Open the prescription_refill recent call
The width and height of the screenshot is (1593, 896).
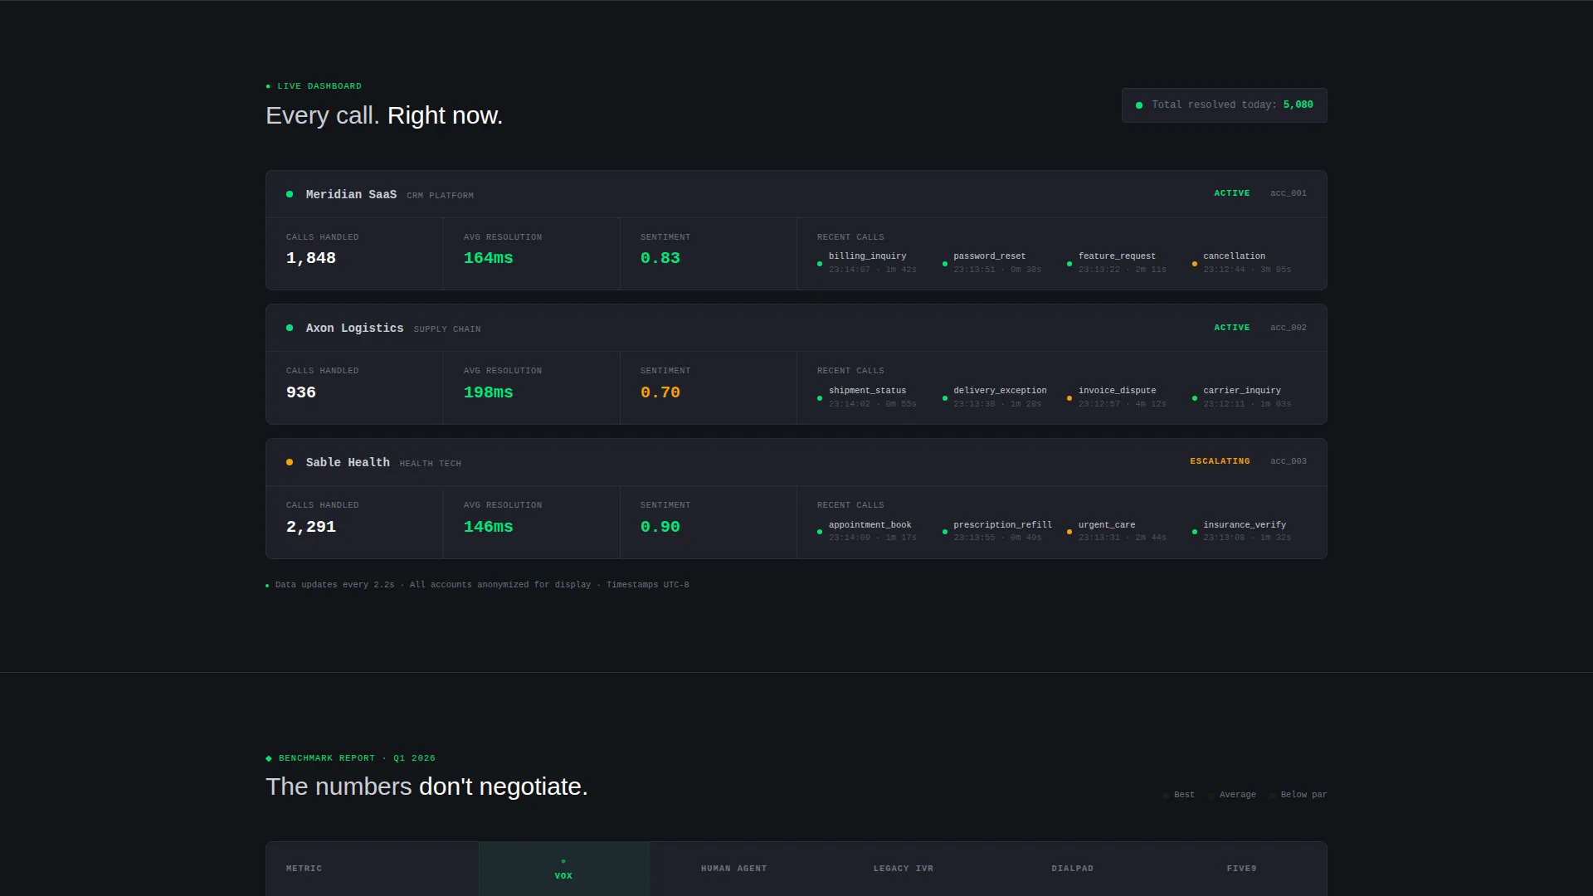point(996,531)
